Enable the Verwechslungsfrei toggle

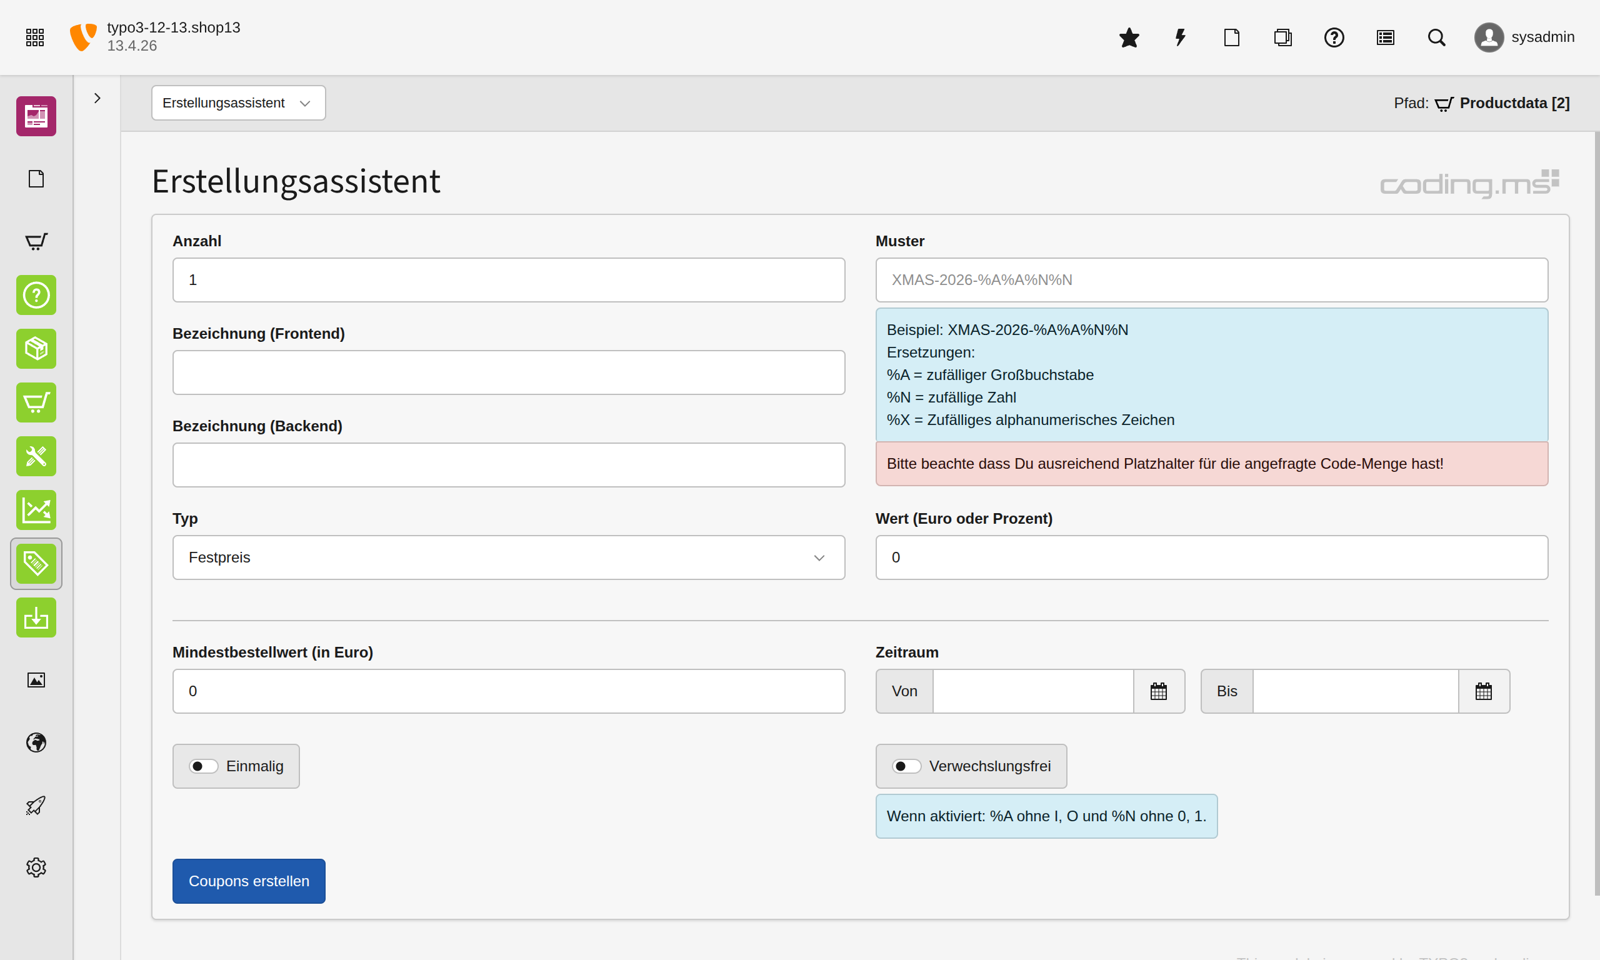[906, 766]
